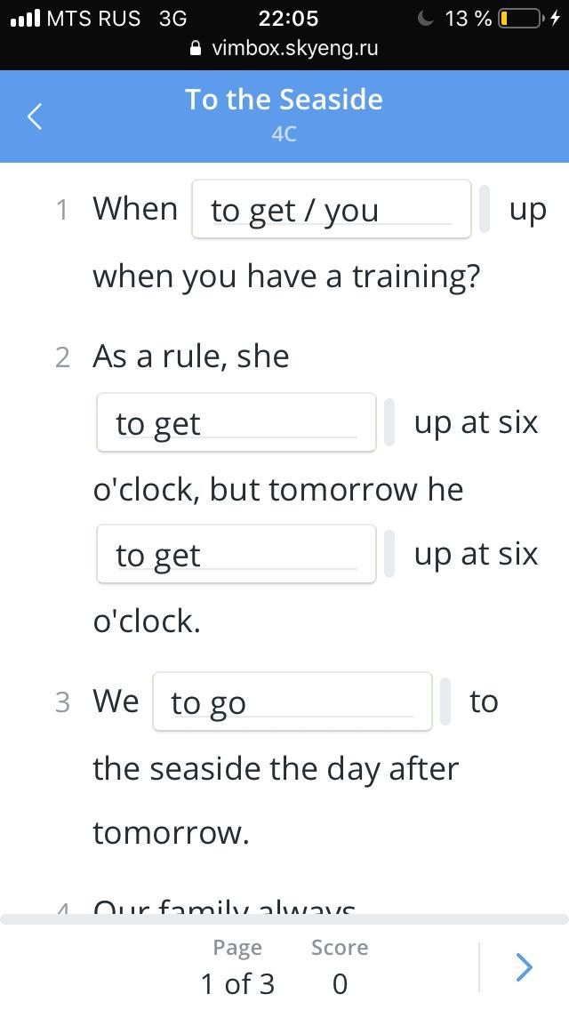Image resolution: width=569 pixels, height=1010 pixels.
Task: Tap the 4C lesson subtitle
Action: [x=284, y=134]
